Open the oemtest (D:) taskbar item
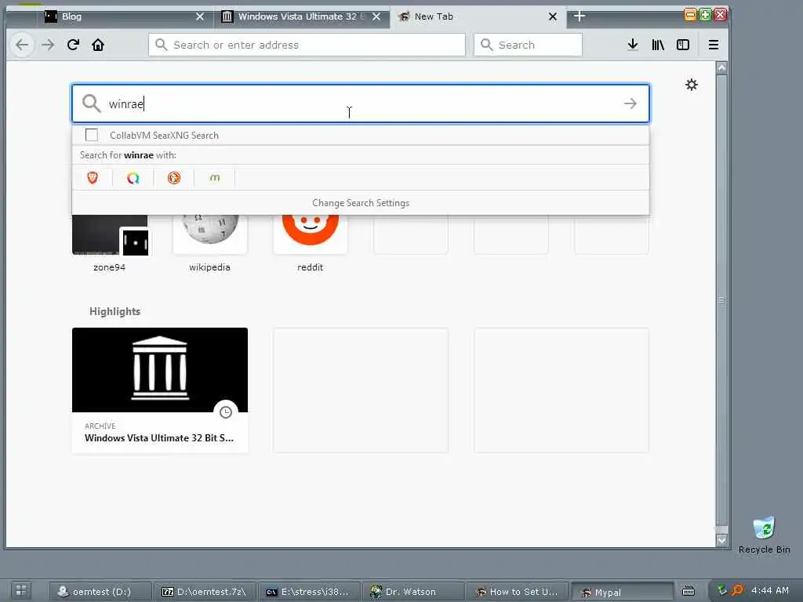803x602 pixels. click(100, 592)
